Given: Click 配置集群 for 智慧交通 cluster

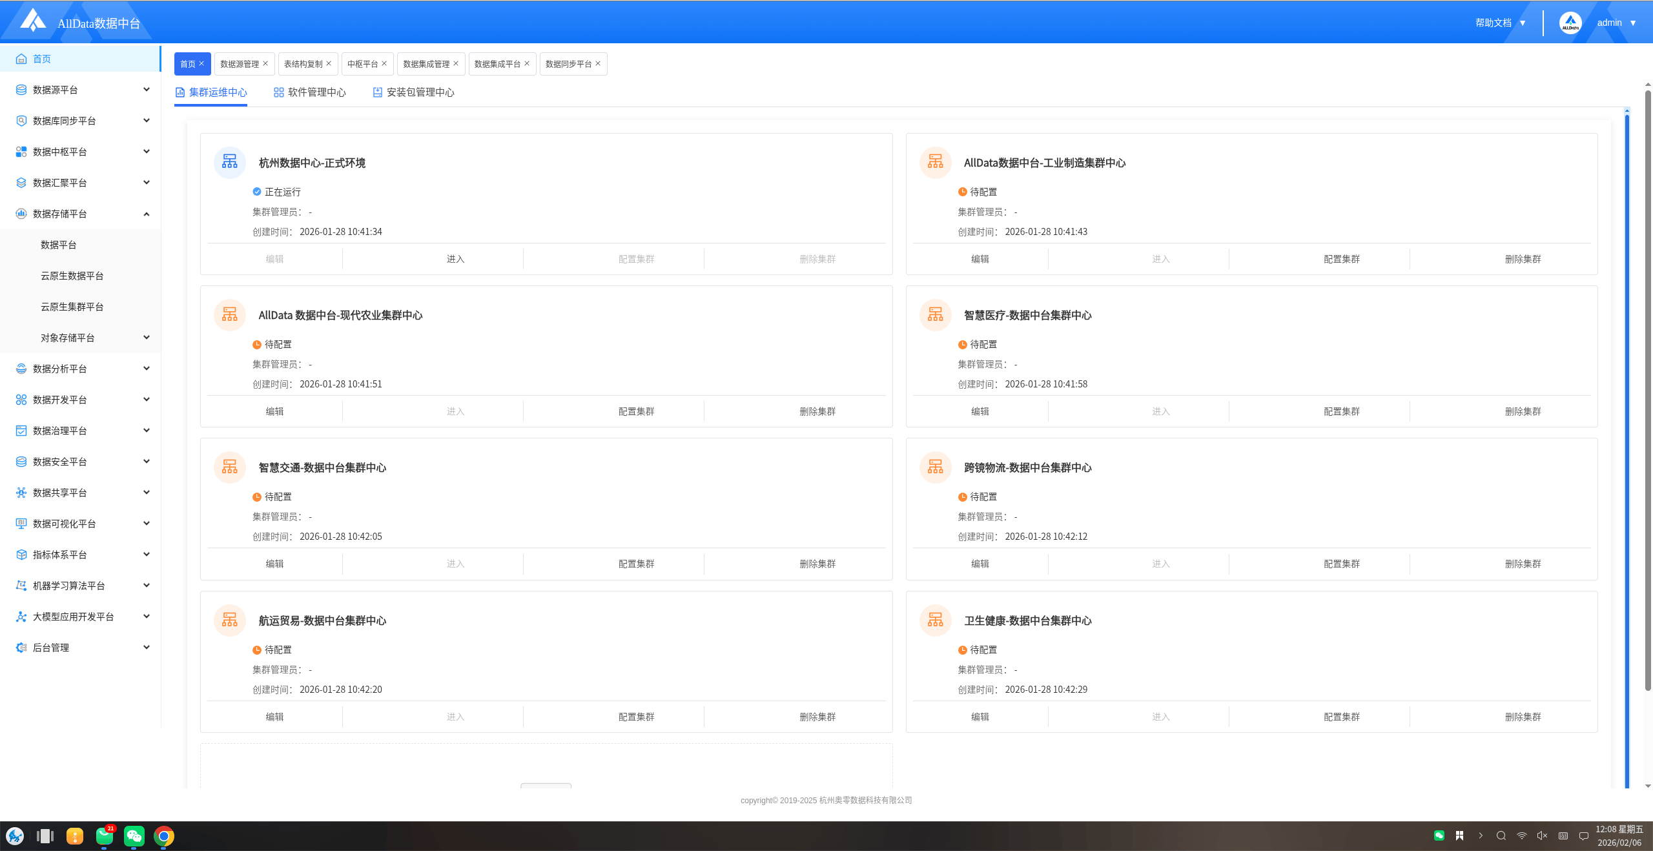Looking at the screenshot, I should [636, 564].
